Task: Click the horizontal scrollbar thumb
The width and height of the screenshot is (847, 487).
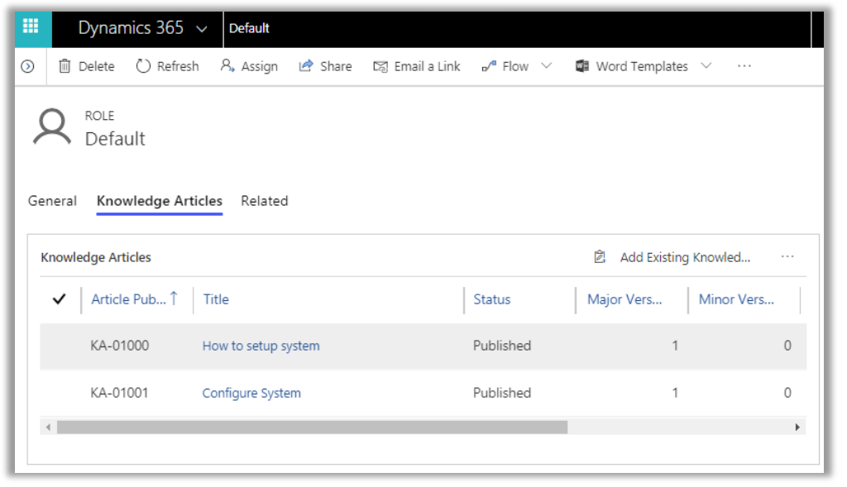Action: tap(312, 427)
